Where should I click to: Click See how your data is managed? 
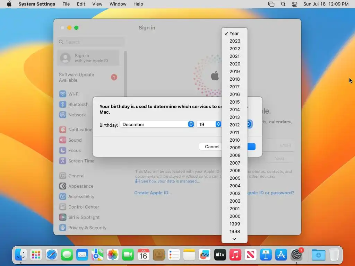(x=170, y=181)
